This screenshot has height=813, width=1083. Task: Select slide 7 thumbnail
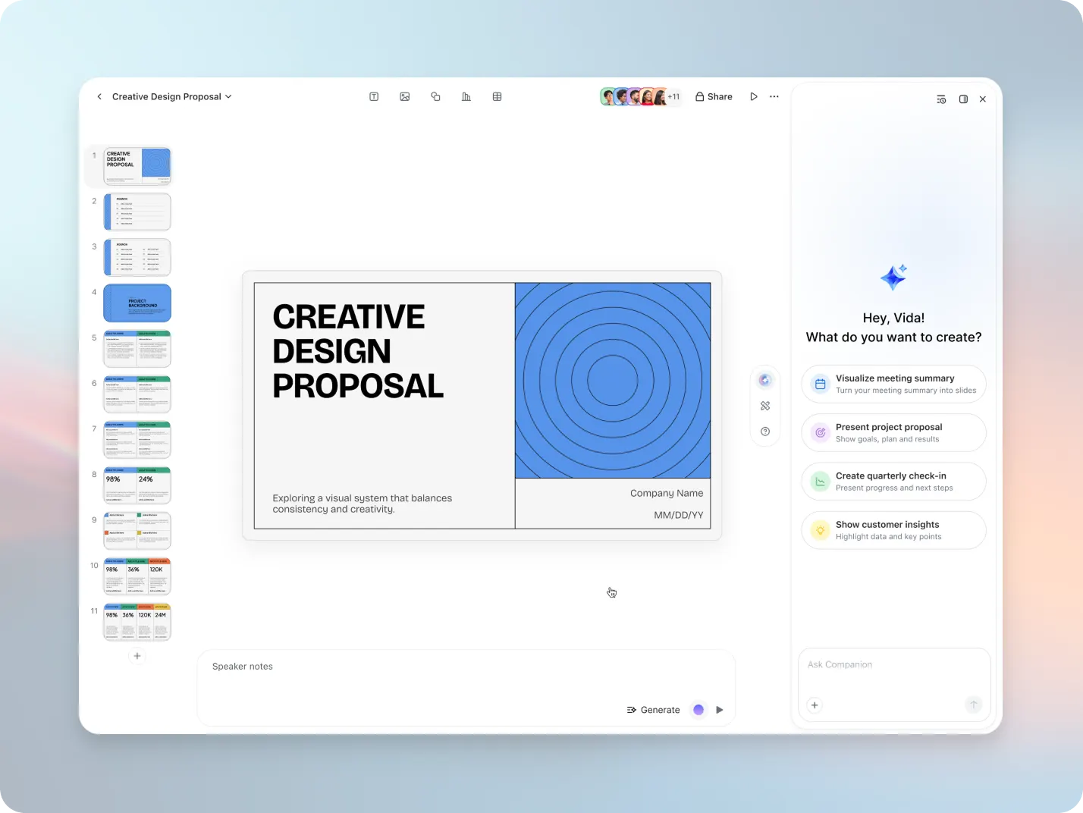[x=137, y=439]
